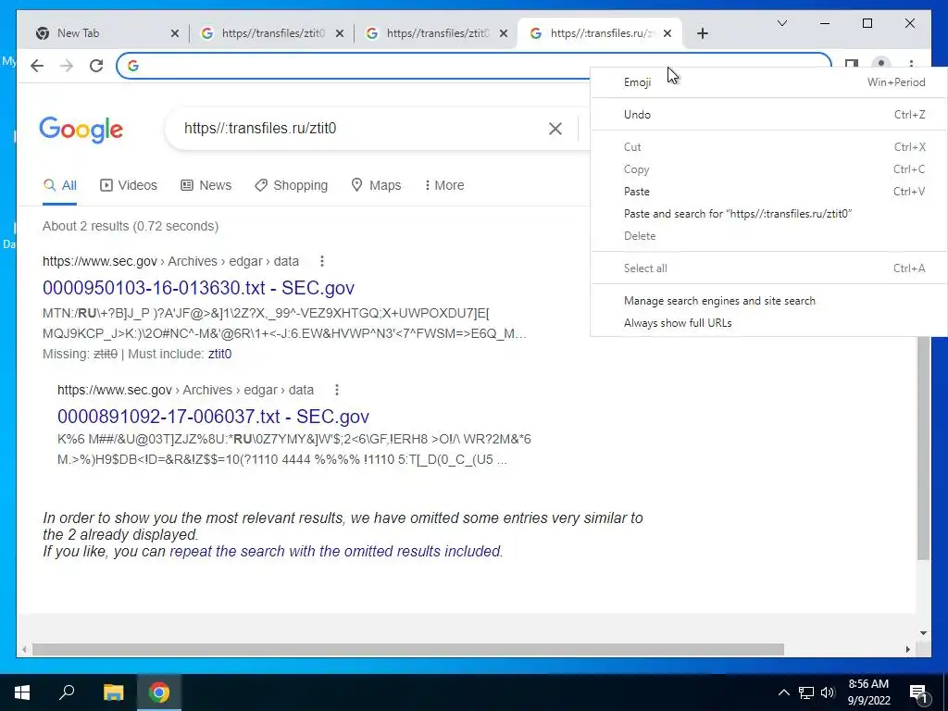Click the horizontal scrollbar thumb

408,650
